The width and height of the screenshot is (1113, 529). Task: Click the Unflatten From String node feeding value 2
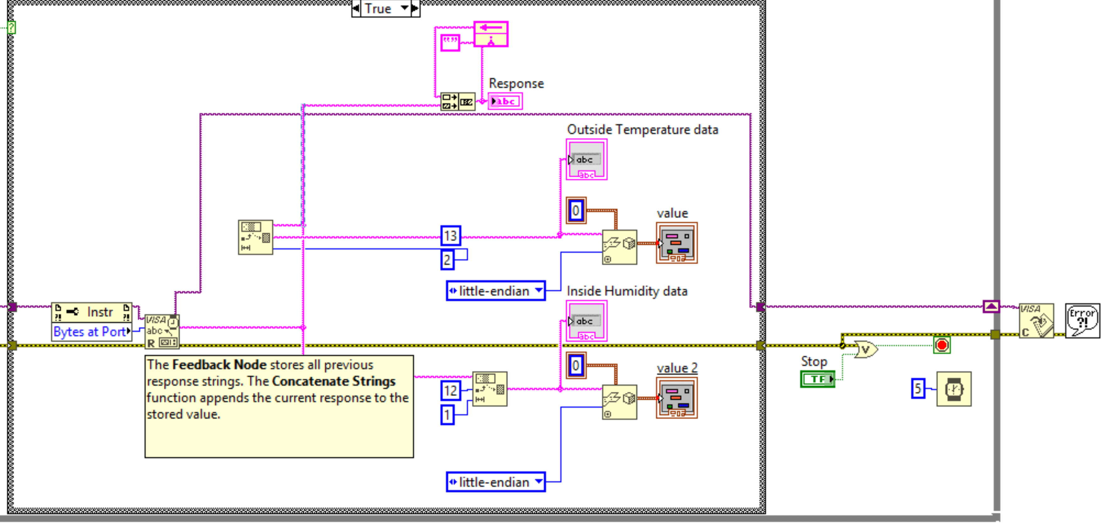pyautogui.click(x=619, y=402)
